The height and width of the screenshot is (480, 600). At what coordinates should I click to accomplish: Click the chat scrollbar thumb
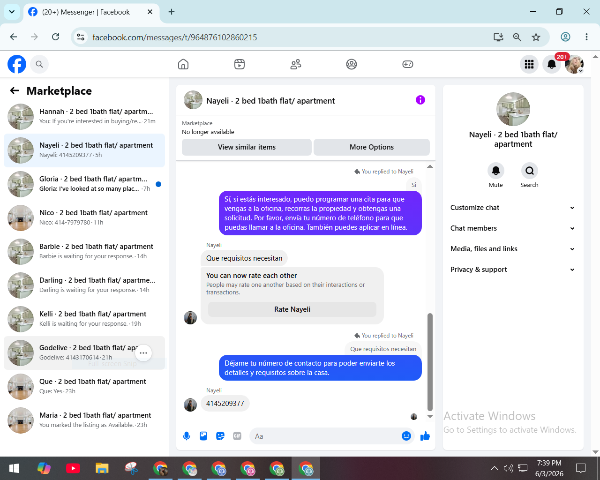click(430, 362)
